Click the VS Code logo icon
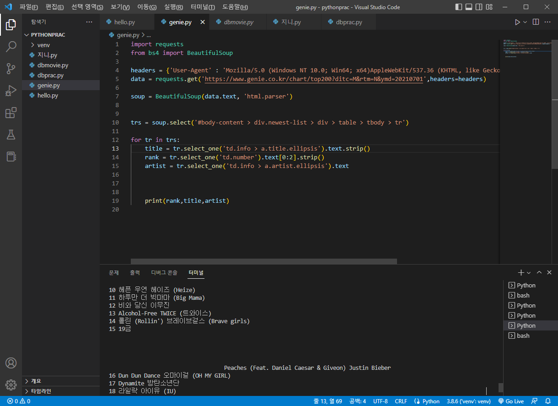 8,7
